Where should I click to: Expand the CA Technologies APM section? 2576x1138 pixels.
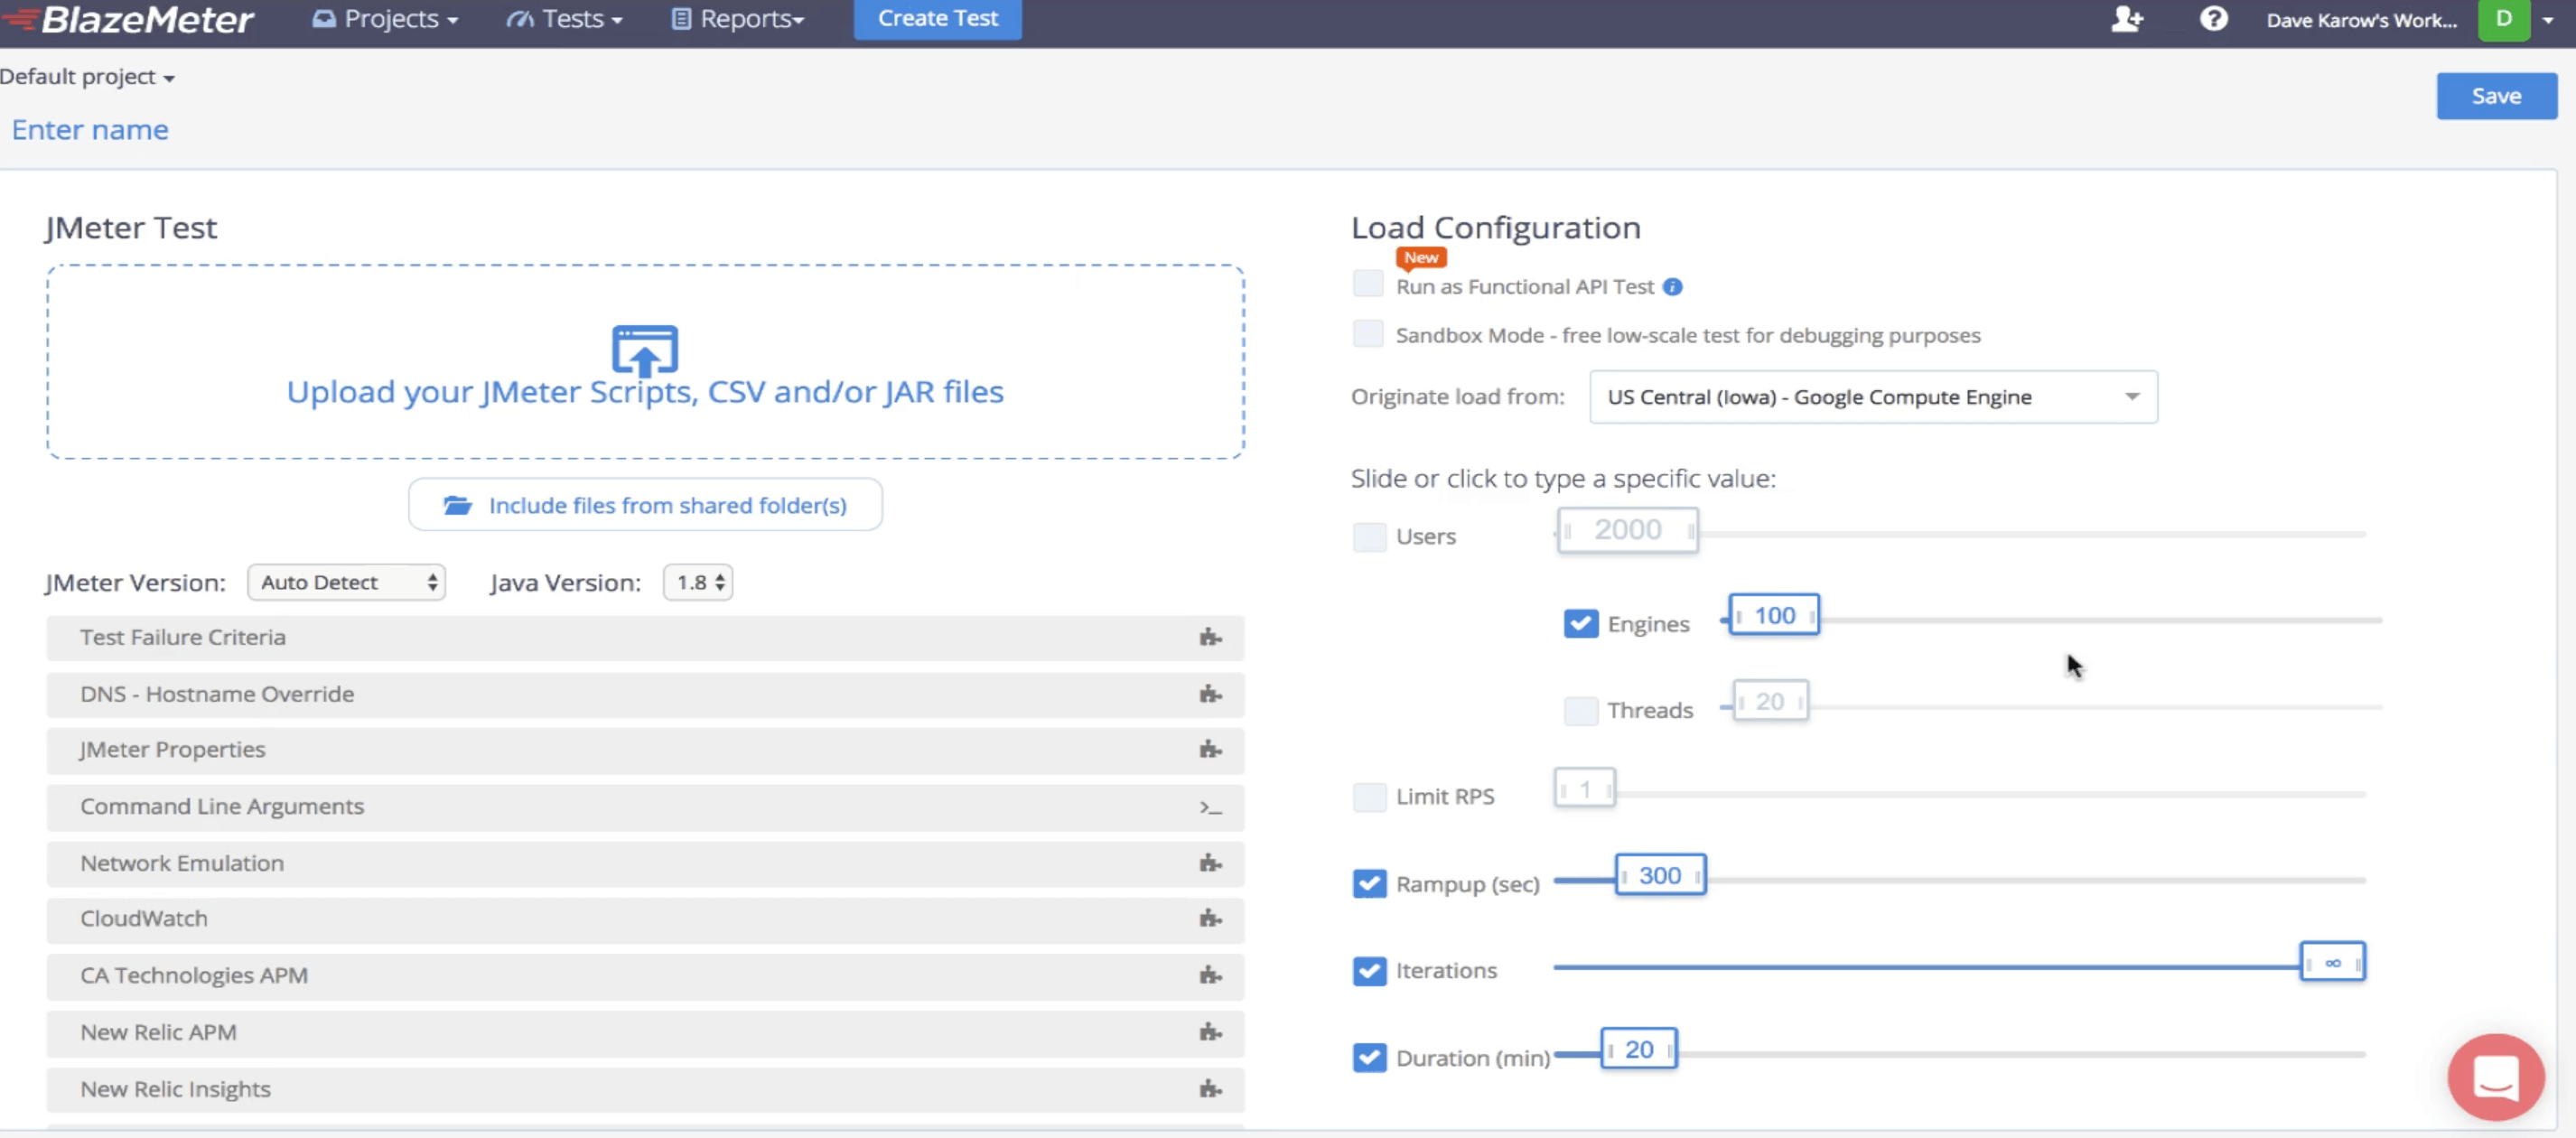645,976
